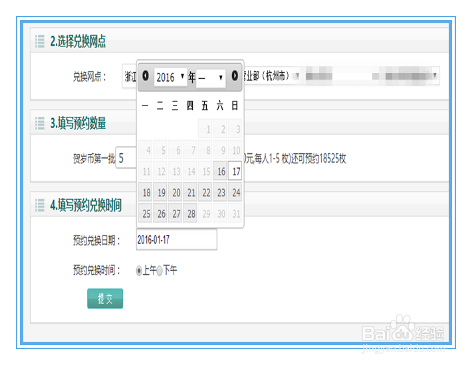Click the list icon beside 4.填写预约兑换时间
The height and width of the screenshot is (365, 472).
coord(40,205)
